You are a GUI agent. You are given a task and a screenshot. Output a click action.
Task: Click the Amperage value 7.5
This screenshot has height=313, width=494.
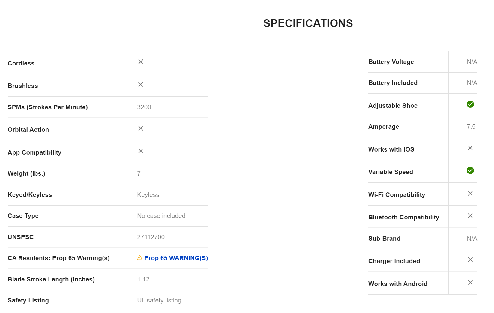point(471,127)
